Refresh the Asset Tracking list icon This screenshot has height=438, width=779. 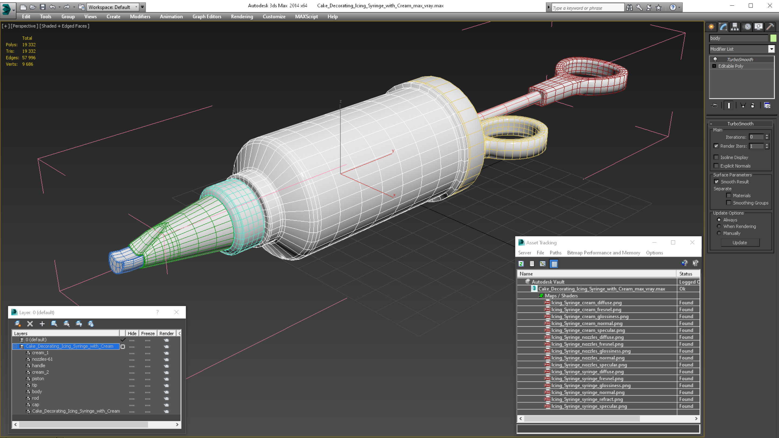click(521, 264)
